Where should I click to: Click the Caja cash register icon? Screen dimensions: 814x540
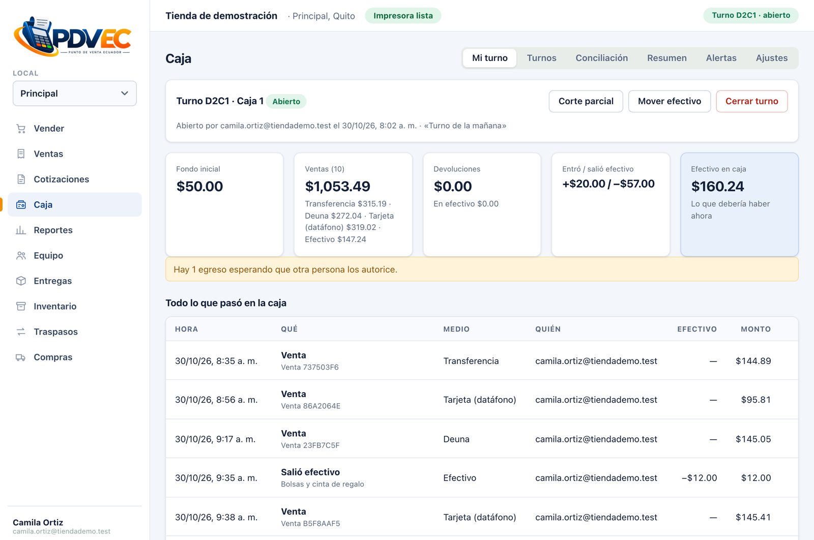[x=21, y=205]
